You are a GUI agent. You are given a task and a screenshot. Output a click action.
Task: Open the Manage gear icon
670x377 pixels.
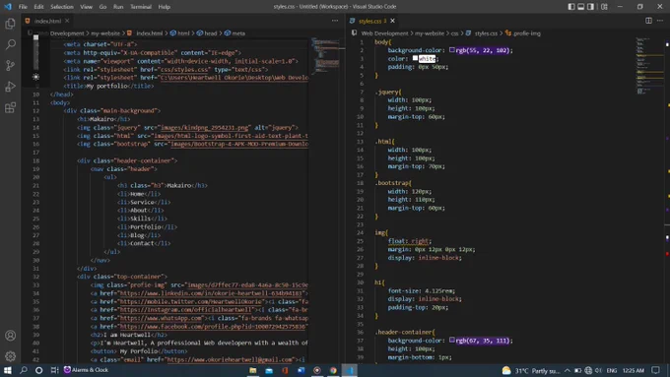coord(10,356)
